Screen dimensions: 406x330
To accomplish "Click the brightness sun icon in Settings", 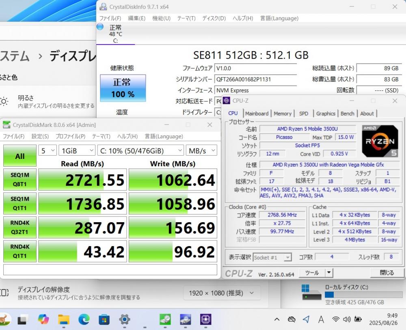I will pos(4,101).
